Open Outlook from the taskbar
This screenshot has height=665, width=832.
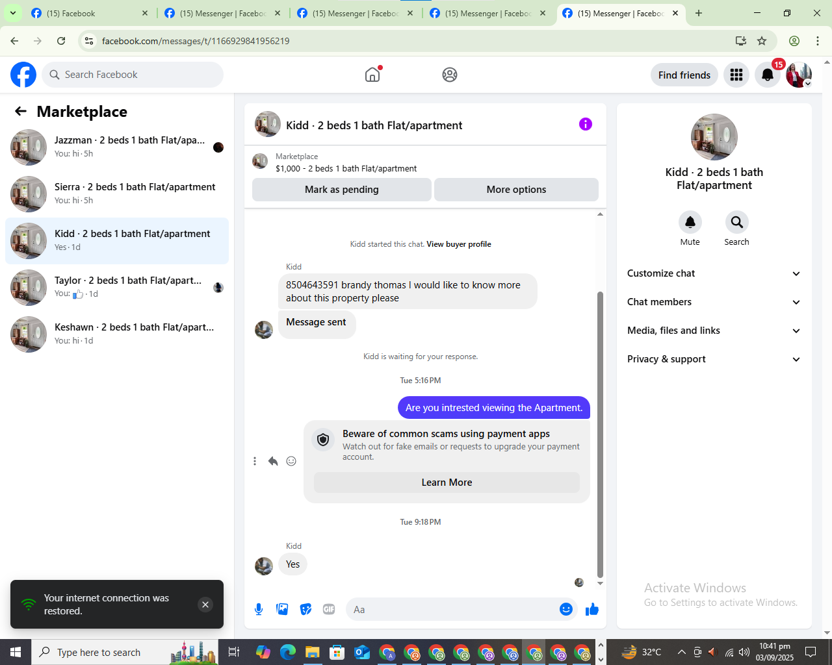coord(362,652)
